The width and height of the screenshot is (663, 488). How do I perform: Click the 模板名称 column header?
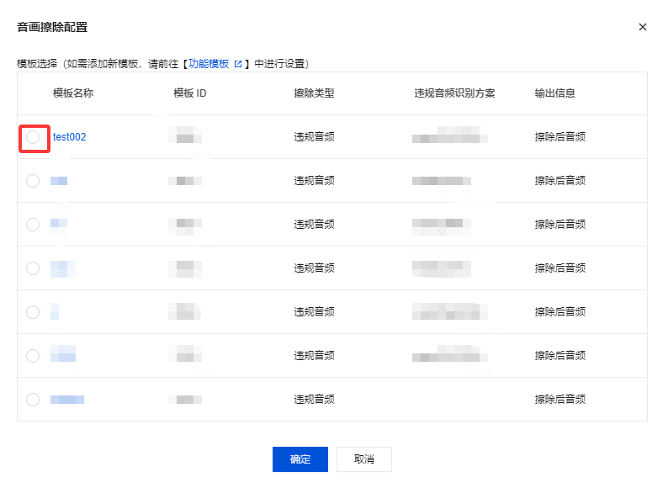72,93
